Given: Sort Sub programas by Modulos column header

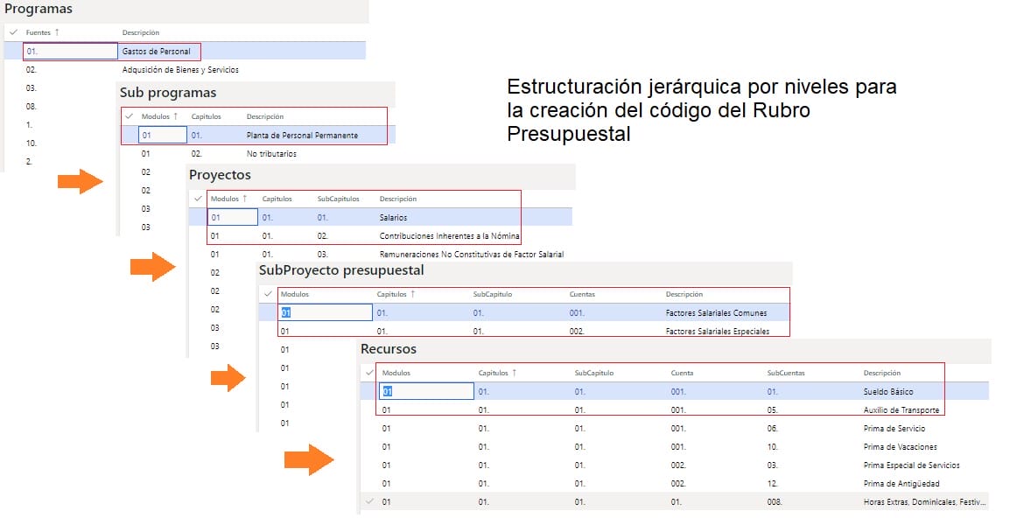Looking at the screenshot, I should point(158,116).
